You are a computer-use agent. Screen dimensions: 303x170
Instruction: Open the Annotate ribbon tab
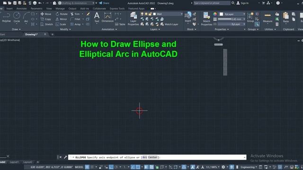click(x=21, y=8)
